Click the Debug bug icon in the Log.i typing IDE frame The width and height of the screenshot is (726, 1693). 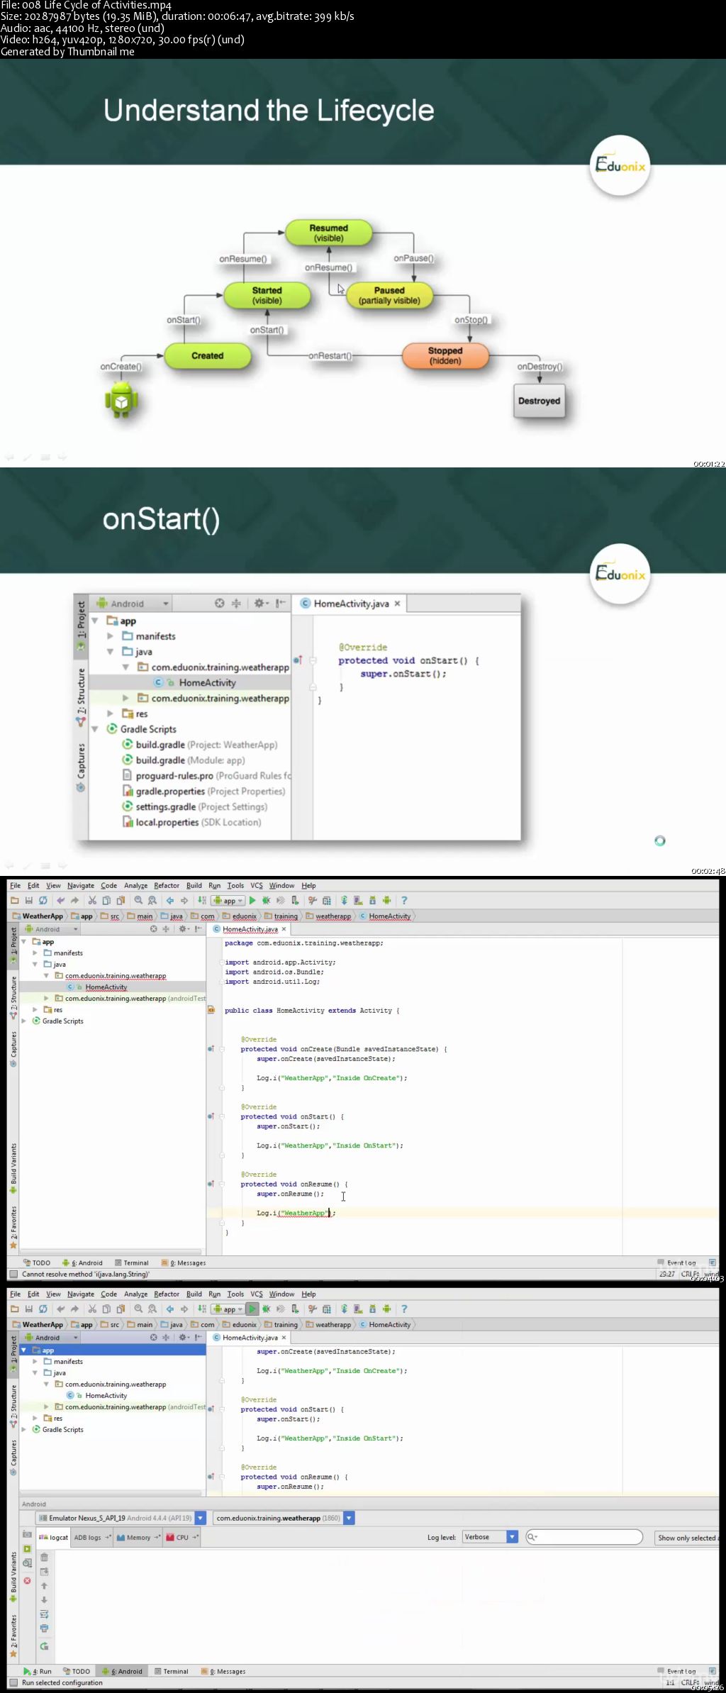click(x=267, y=901)
